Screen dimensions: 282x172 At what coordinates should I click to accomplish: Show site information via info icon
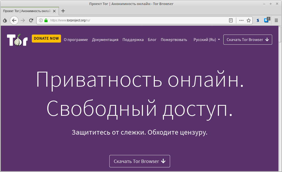(41, 20)
